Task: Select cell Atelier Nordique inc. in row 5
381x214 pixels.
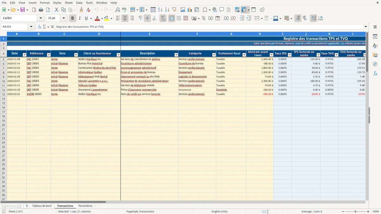Action: [99, 59]
